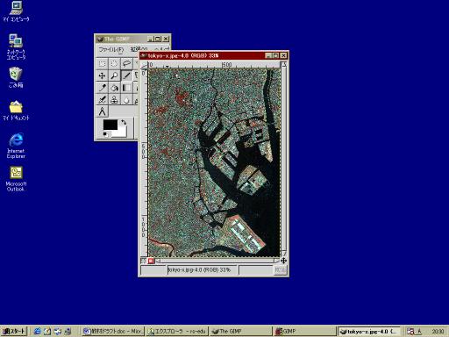Viewport: 449px width, 337px height.
Task: Select the Ellipse Select tool
Action: coord(114,63)
